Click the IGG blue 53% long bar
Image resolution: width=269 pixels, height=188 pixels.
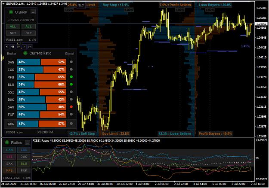30,70
